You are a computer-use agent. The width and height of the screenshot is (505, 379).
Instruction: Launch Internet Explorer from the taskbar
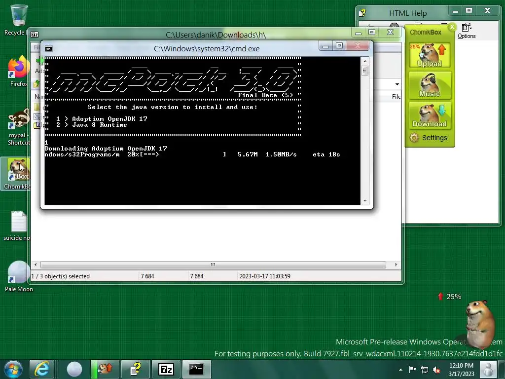42,369
